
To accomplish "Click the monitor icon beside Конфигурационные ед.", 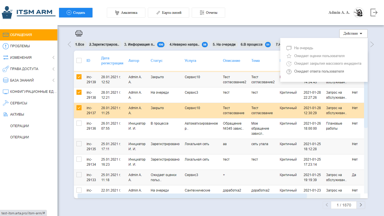I will pos(6,92).
